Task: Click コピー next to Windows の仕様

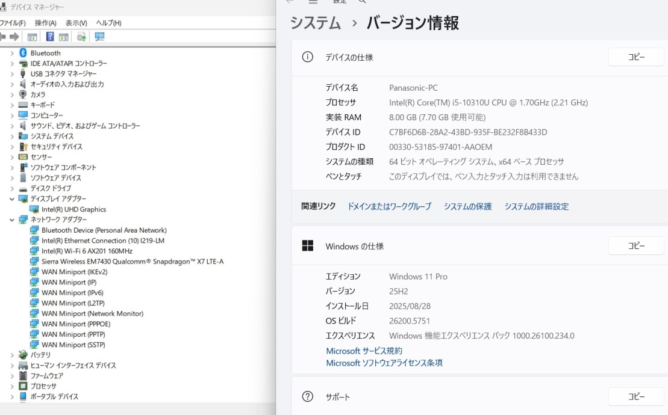Action: click(636, 245)
